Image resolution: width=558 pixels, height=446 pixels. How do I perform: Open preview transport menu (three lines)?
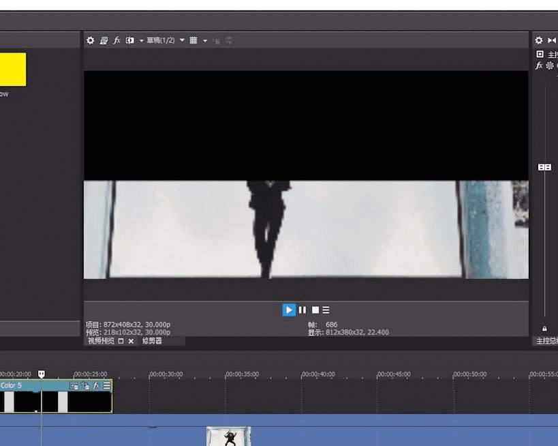pos(326,310)
